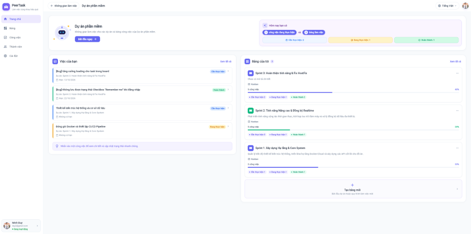Viewport: 471px width, 234px height.
Task: Click Minh Duy's avatar in the sidebar footer
Action: (6, 226)
